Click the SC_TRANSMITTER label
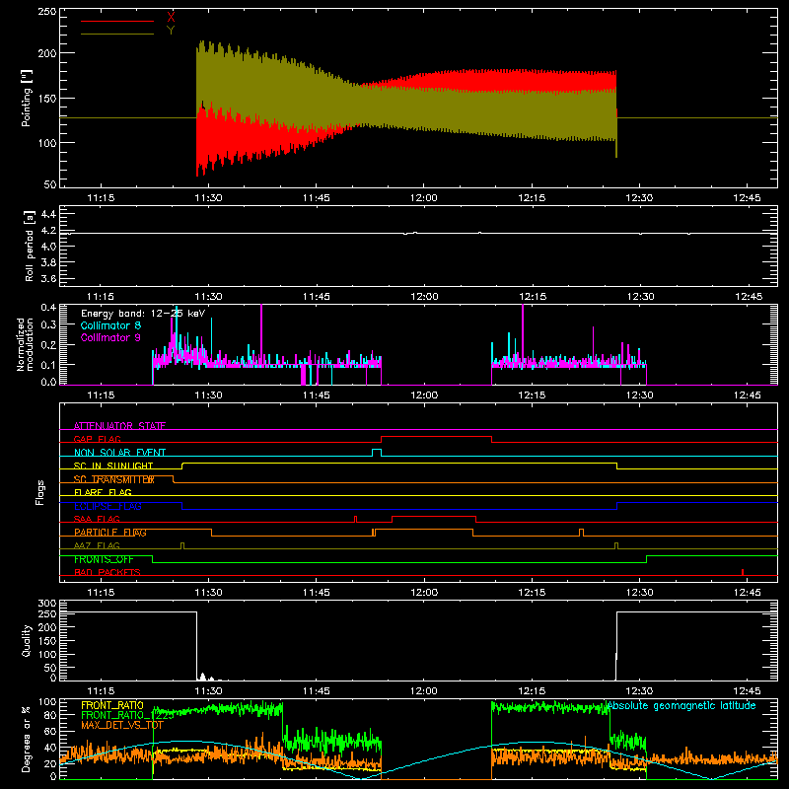This screenshot has width=789, height=789. point(114,479)
